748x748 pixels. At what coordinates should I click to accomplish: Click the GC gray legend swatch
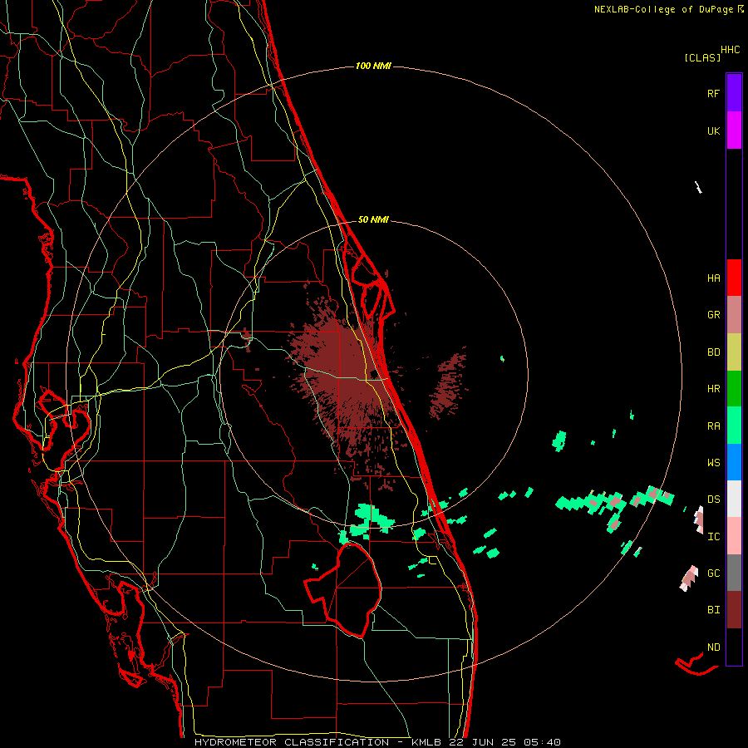click(734, 573)
